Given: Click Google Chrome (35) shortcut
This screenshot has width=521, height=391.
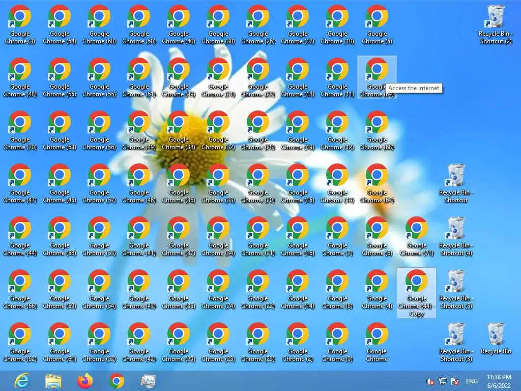Looking at the screenshot, I should click(x=179, y=289).
